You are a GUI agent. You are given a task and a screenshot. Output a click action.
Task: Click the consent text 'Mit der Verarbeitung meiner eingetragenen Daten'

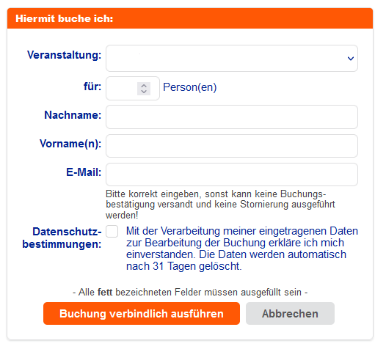[242, 231]
